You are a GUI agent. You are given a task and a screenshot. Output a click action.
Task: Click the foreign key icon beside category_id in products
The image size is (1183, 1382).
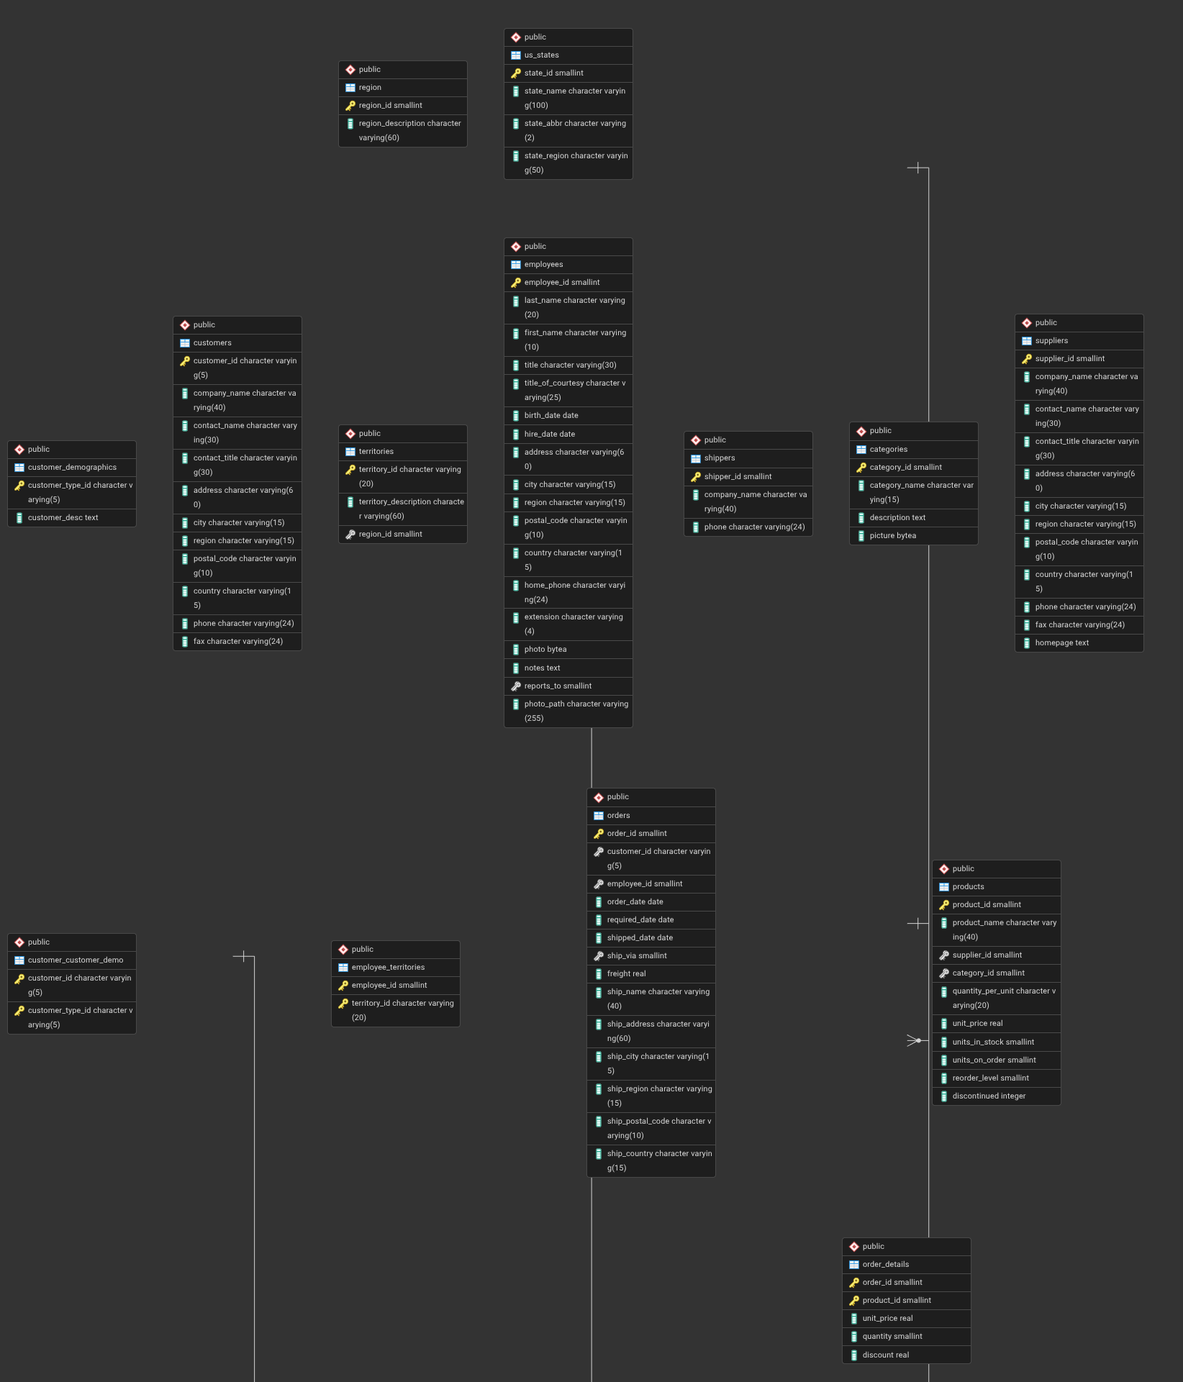click(944, 973)
